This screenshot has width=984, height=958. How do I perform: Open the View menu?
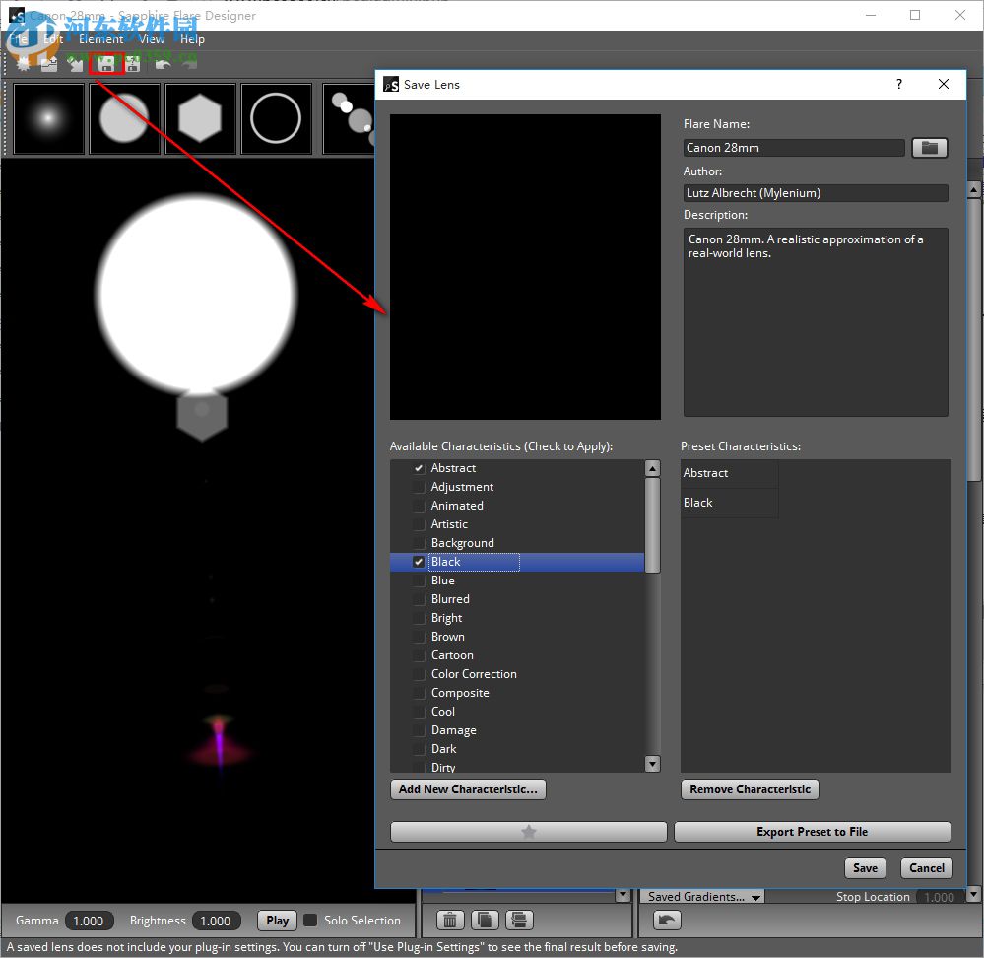pos(152,39)
